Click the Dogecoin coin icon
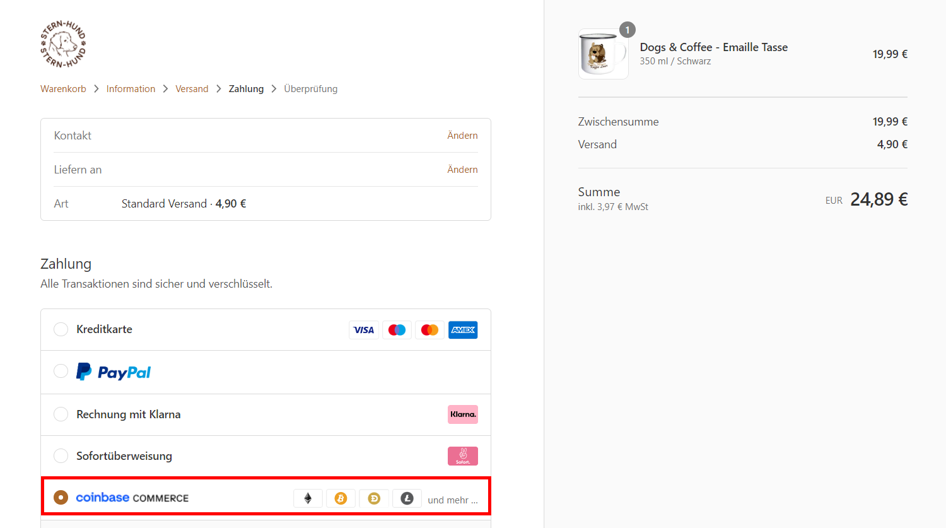The width and height of the screenshot is (946, 528). pyautogui.click(x=374, y=498)
